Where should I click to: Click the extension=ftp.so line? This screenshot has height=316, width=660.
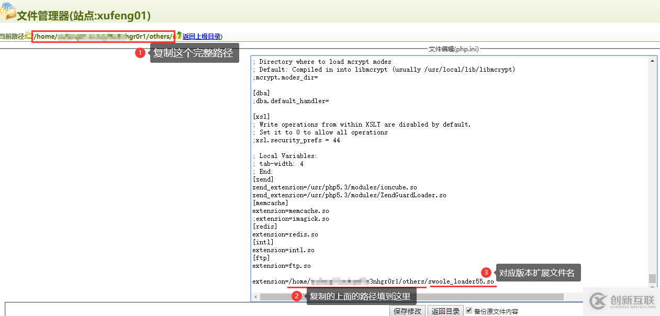[281, 266]
